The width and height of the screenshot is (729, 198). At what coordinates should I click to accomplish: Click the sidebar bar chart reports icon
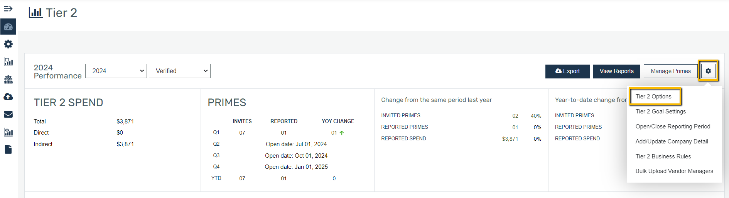[8, 62]
